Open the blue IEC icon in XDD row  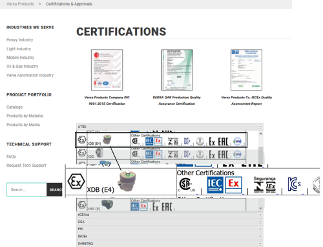click(x=149, y=155)
